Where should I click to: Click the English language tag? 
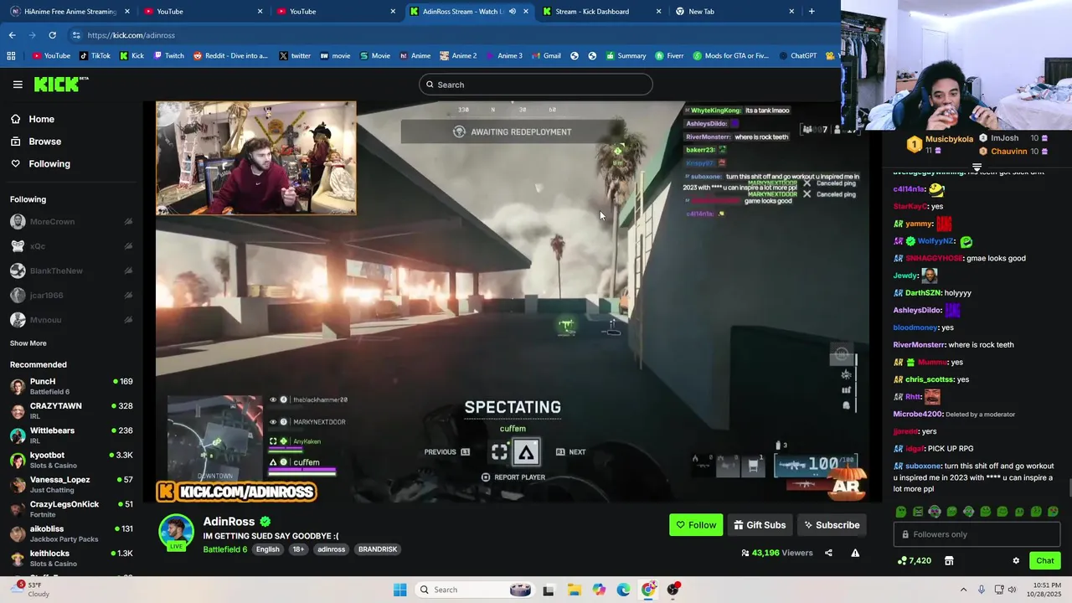[268, 549]
